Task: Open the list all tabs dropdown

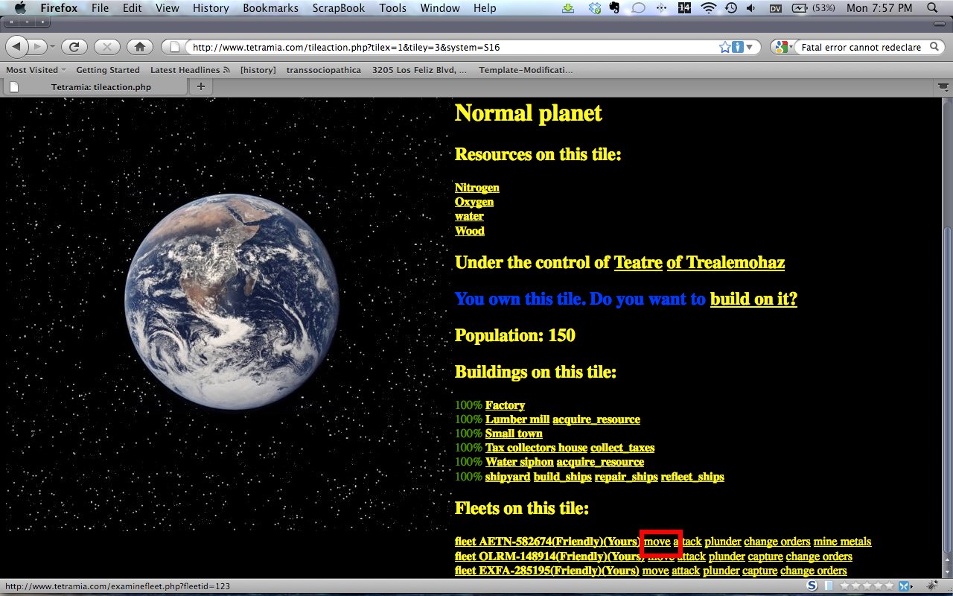Action: (940, 87)
